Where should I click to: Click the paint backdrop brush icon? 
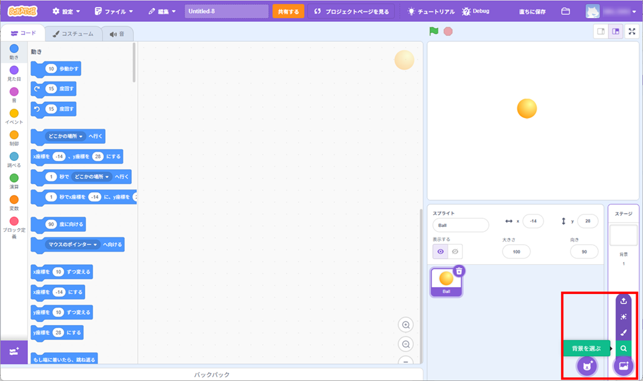coord(623,333)
